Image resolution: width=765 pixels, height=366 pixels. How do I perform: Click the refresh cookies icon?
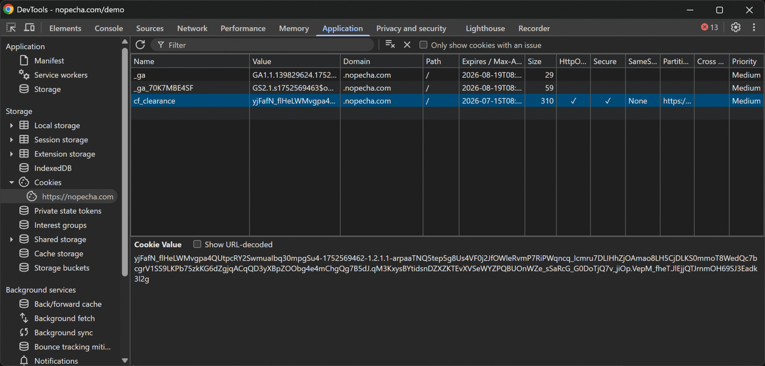coord(140,45)
